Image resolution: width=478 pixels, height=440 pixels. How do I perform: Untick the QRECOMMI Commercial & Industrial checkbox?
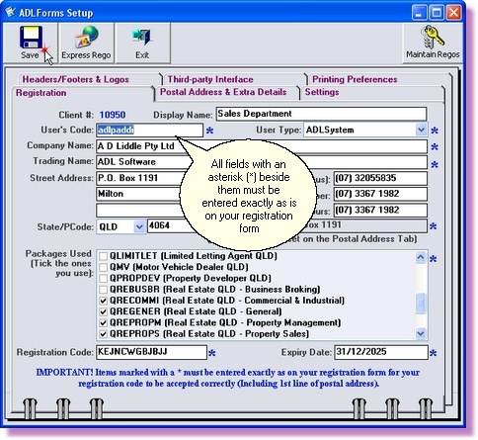(x=104, y=301)
